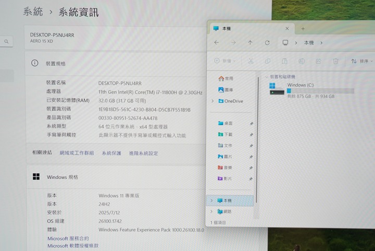Click the Rename toolbar icon
The height and width of the screenshot is (251, 375).
[x=302, y=61]
